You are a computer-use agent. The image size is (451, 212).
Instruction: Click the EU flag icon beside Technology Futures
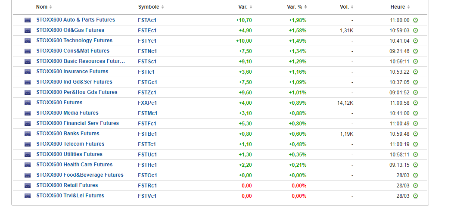(28, 41)
